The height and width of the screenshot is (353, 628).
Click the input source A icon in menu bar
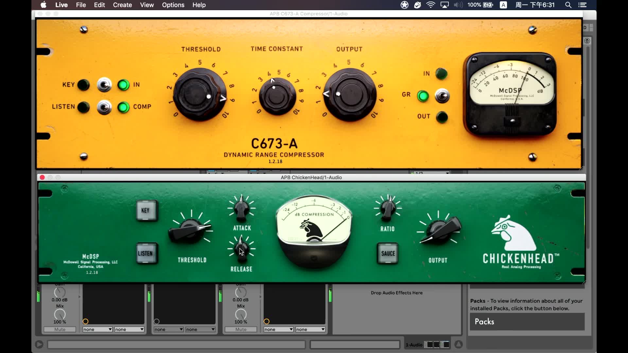pos(503,5)
